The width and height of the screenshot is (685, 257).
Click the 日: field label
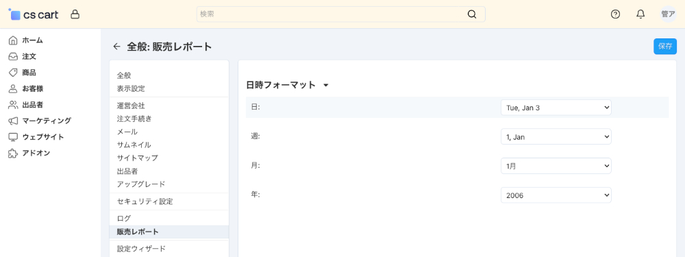(256, 107)
